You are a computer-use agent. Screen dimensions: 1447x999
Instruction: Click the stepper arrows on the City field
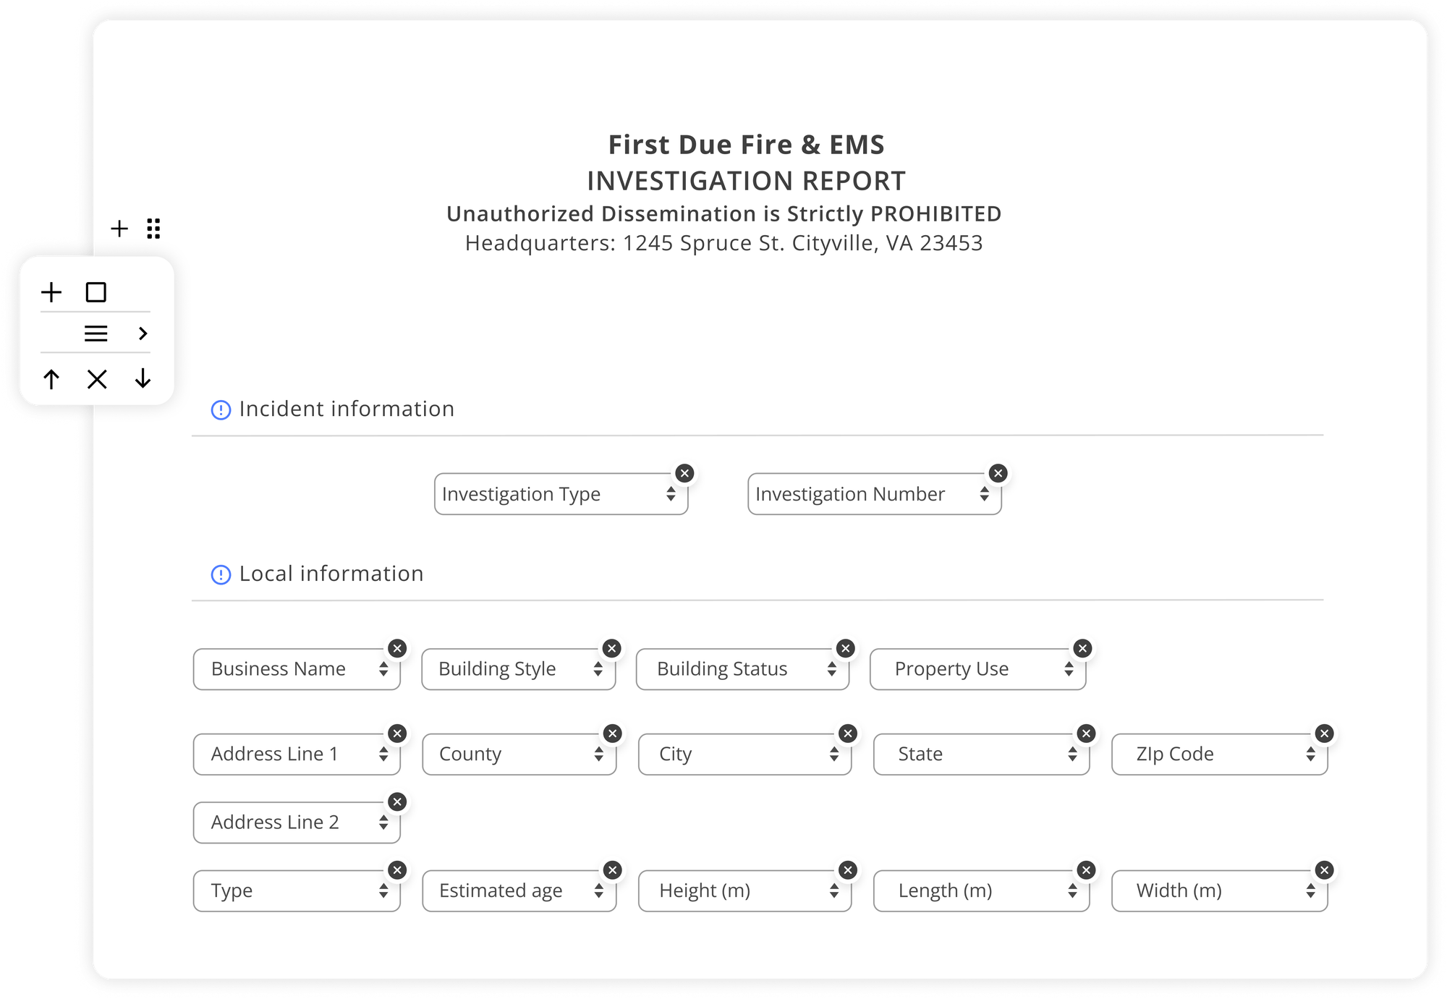pyautogui.click(x=833, y=754)
